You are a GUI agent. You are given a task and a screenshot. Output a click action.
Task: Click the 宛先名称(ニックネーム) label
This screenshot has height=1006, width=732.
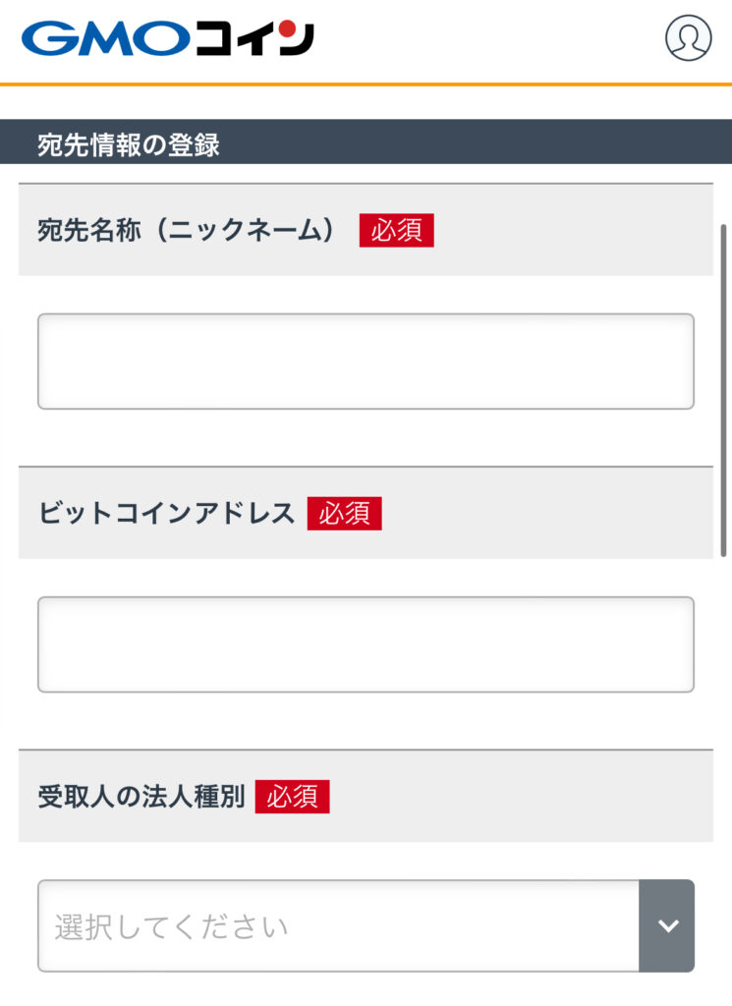187,230
